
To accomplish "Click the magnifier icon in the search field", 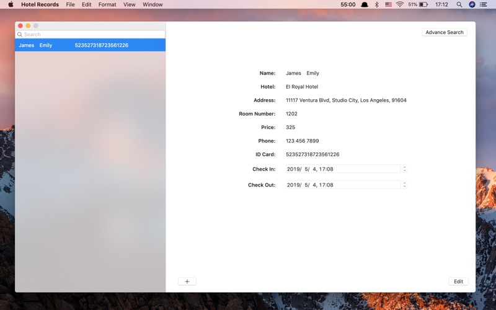I will click(x=20, y=34).
